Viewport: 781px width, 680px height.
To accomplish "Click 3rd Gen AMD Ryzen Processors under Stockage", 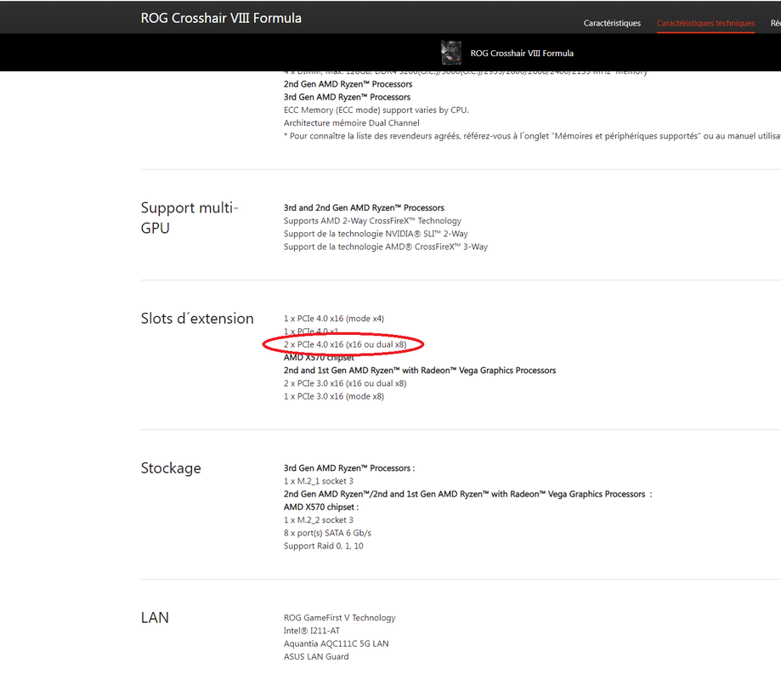I will pos(348,468).
